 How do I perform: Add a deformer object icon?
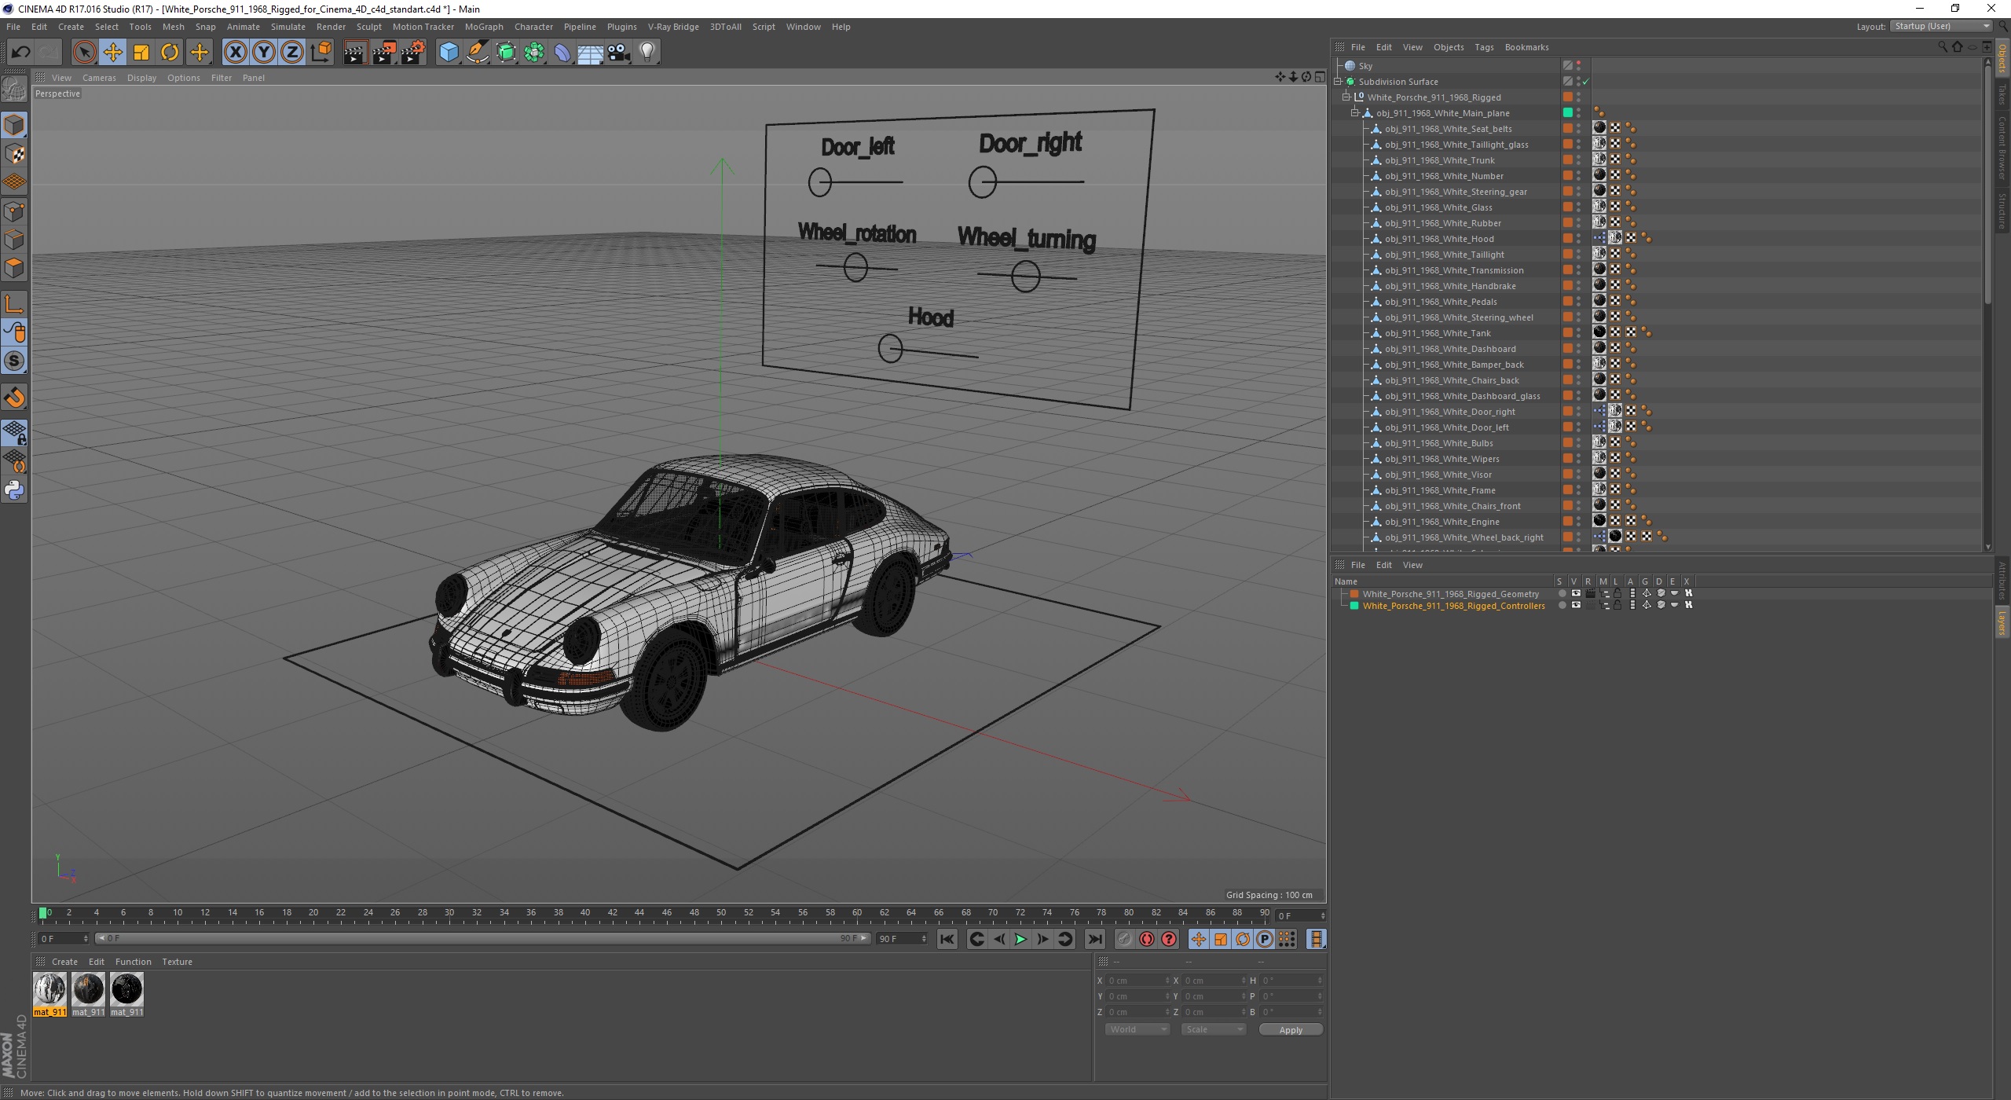562,53
